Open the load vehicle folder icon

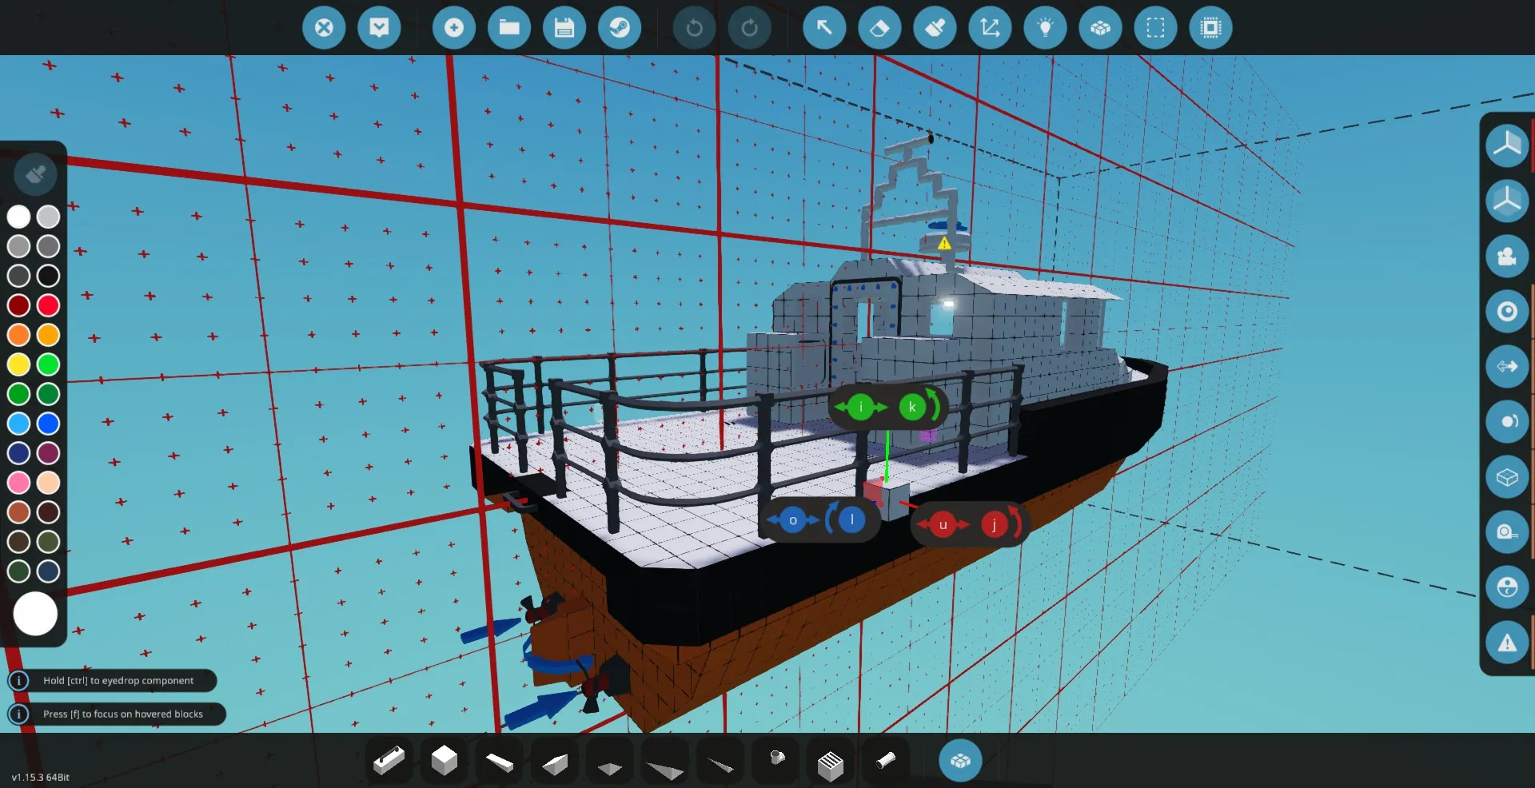[509, 28]
